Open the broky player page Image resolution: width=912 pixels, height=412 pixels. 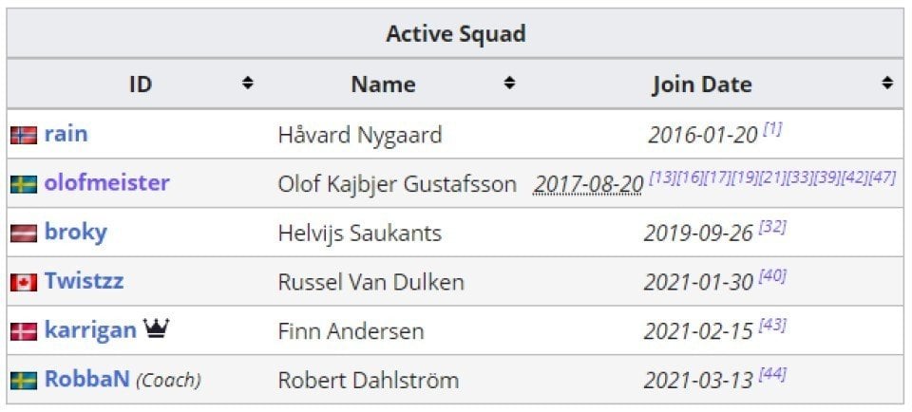pos(76,233)
